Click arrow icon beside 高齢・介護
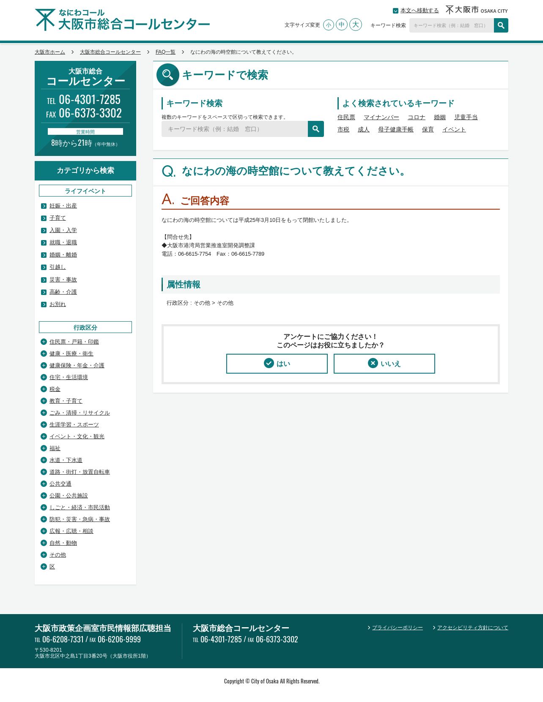543x702 pixels. (x=44, y=292)
